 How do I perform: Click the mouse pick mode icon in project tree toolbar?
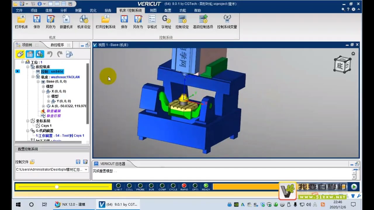[20, 54]
